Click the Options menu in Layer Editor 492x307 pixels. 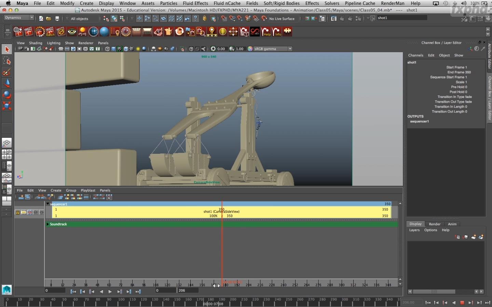pyautogui.click(x=430, y=230)
